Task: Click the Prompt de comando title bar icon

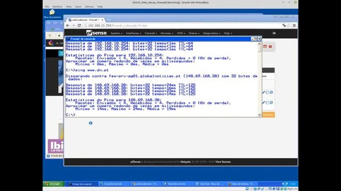Action: (68, 39)
